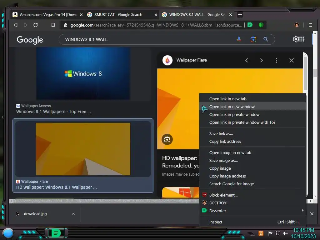The image size is (320, 240).
Task: View site info via the address bar padlock
Action: pos(66,25)
